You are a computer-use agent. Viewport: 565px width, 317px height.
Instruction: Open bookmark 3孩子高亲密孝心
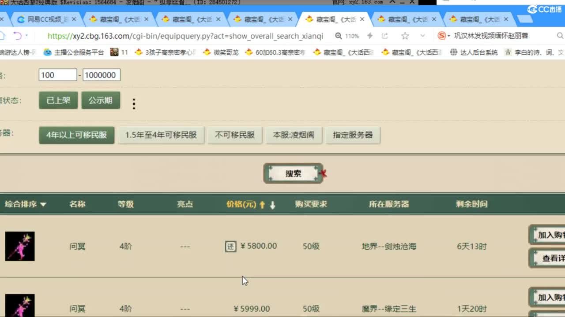165,52
